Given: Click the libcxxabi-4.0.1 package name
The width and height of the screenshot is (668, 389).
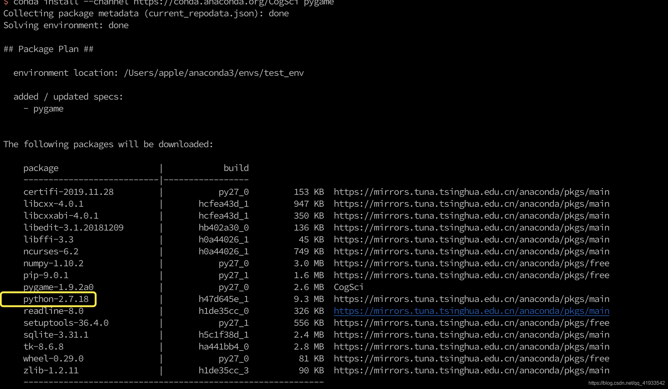Looking at the screenshot, I should (61, 216).
